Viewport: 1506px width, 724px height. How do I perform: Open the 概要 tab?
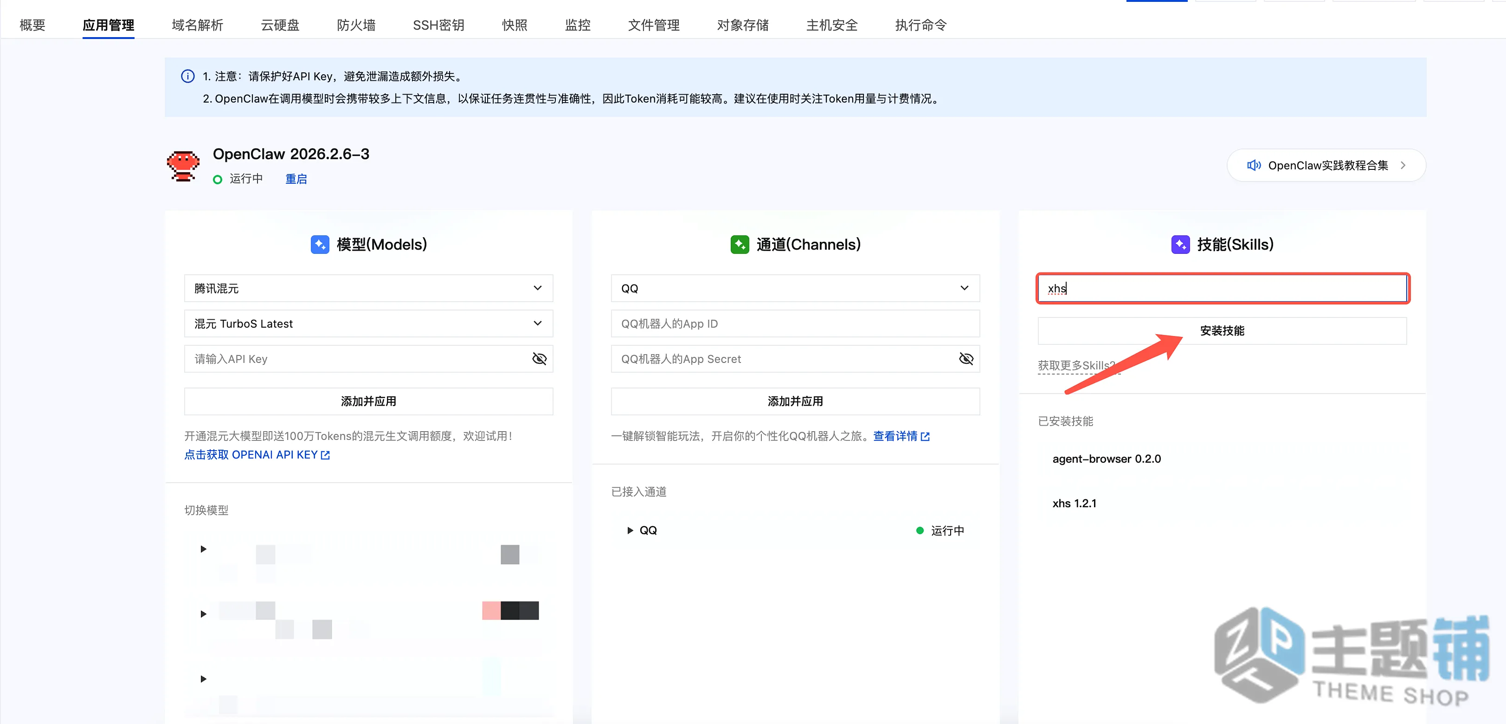click(32, 25)
